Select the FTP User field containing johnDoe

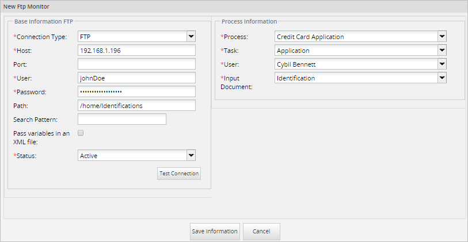[136, 78]
